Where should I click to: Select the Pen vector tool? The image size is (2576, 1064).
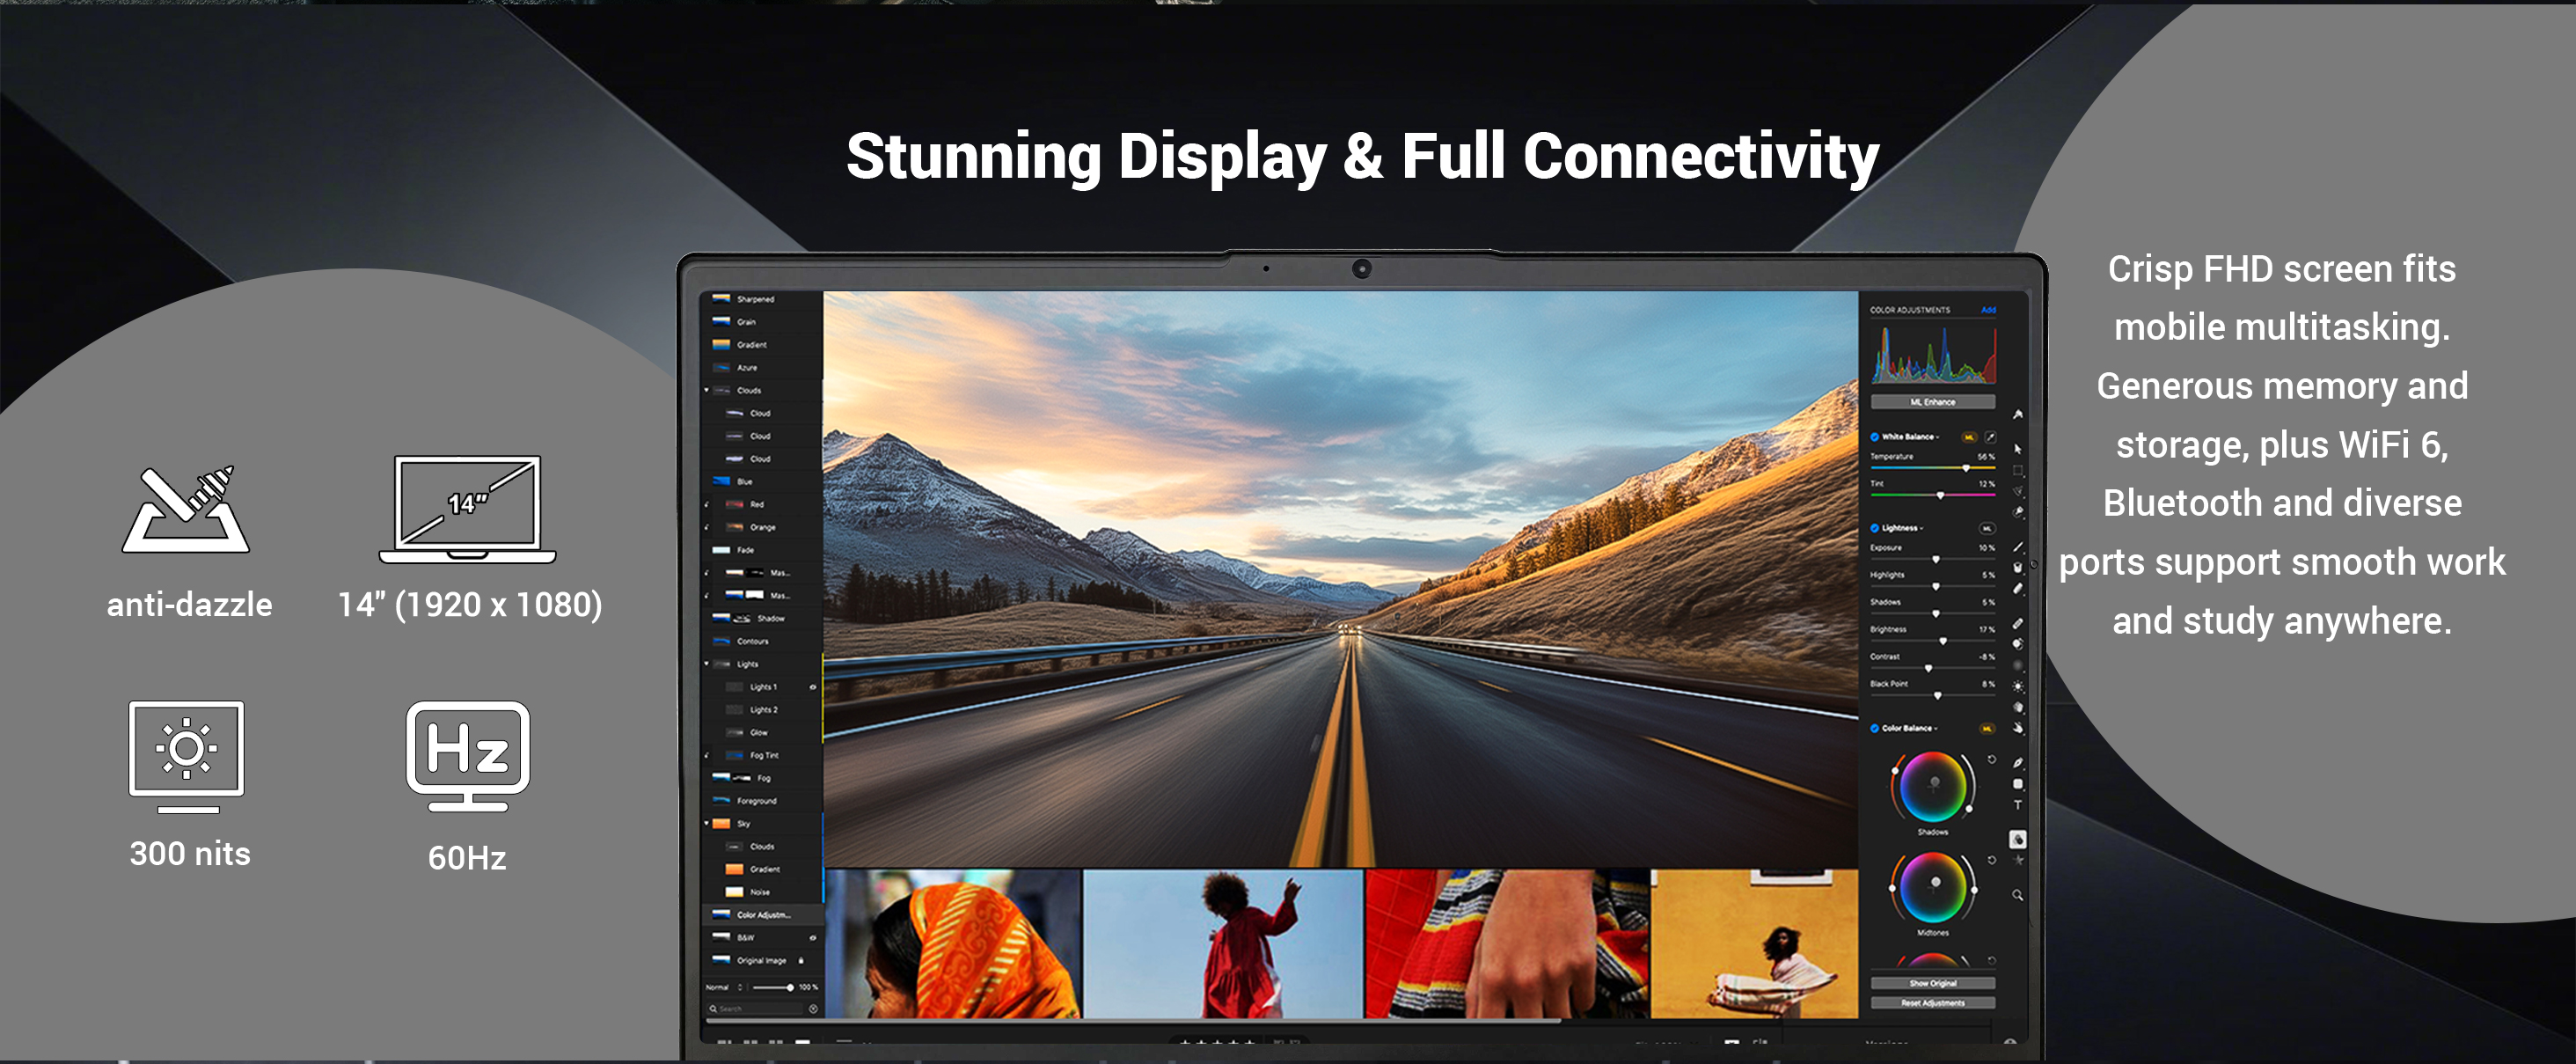pos(2018,762)
